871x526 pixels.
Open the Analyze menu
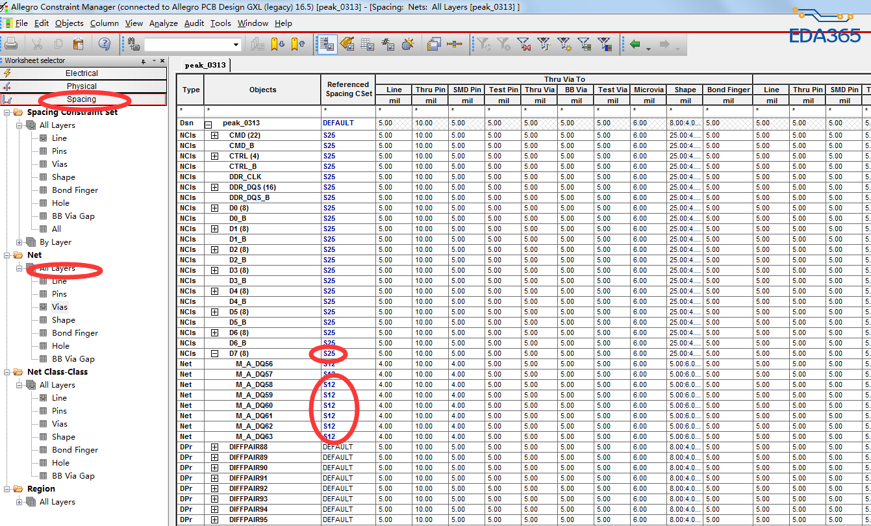click(x=163, y=23)
